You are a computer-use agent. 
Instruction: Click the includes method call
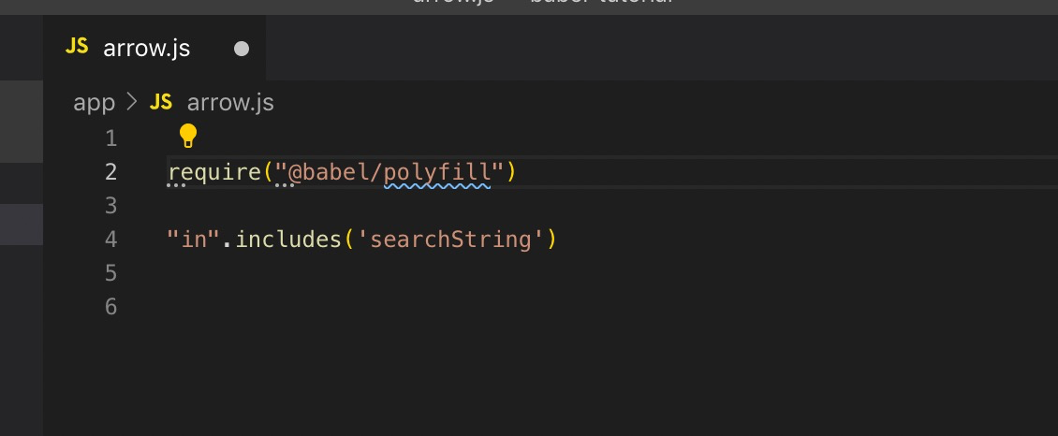288,240
